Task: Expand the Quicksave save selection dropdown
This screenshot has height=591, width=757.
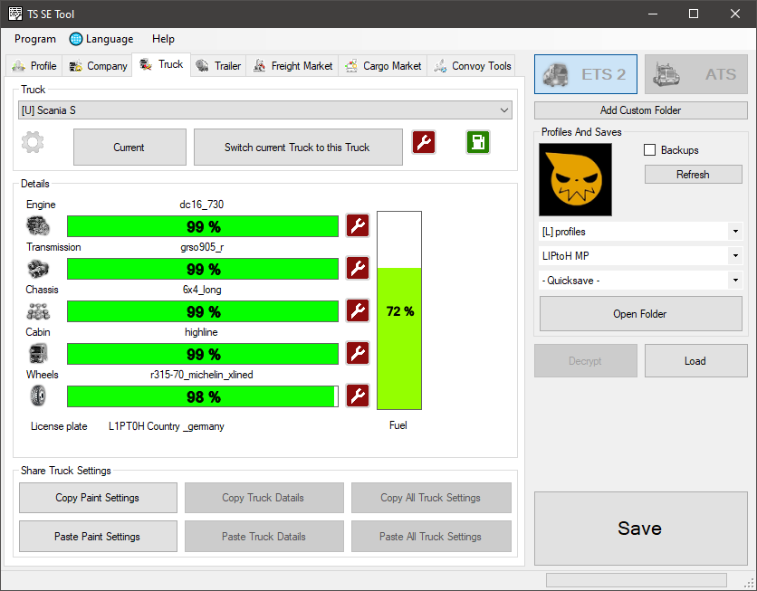Action: 640,281
